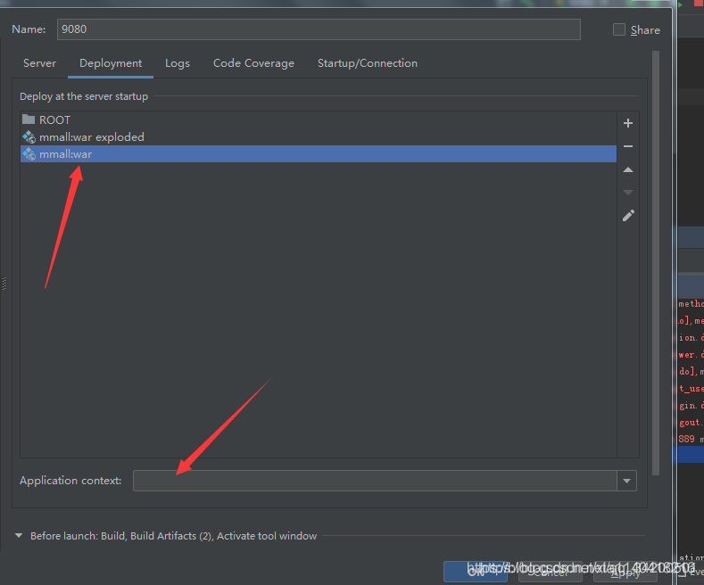
Task: Switch to the Server tab
Action: [x=39, y=63]
